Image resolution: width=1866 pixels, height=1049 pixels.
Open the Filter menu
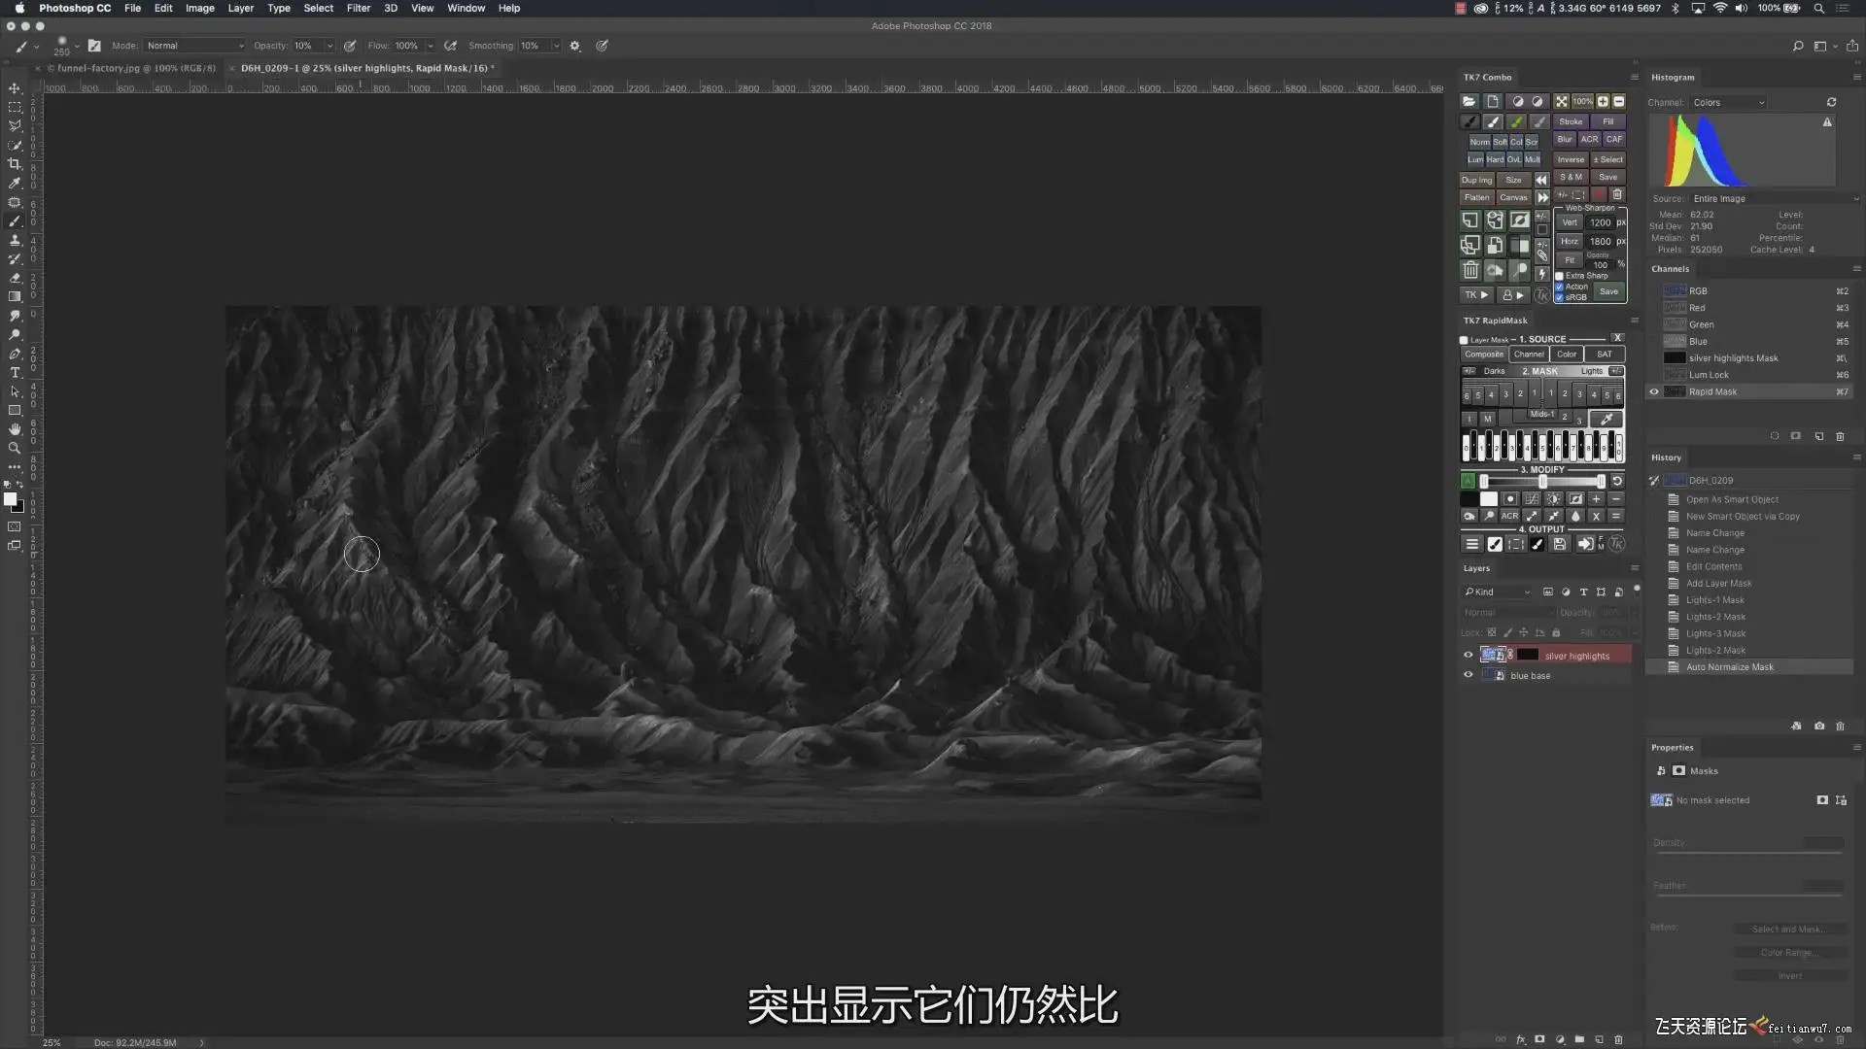358,8
